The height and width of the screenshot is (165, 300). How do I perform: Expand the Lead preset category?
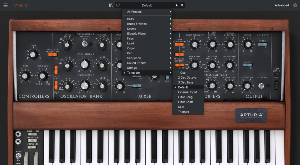click(x=147, y=44)
